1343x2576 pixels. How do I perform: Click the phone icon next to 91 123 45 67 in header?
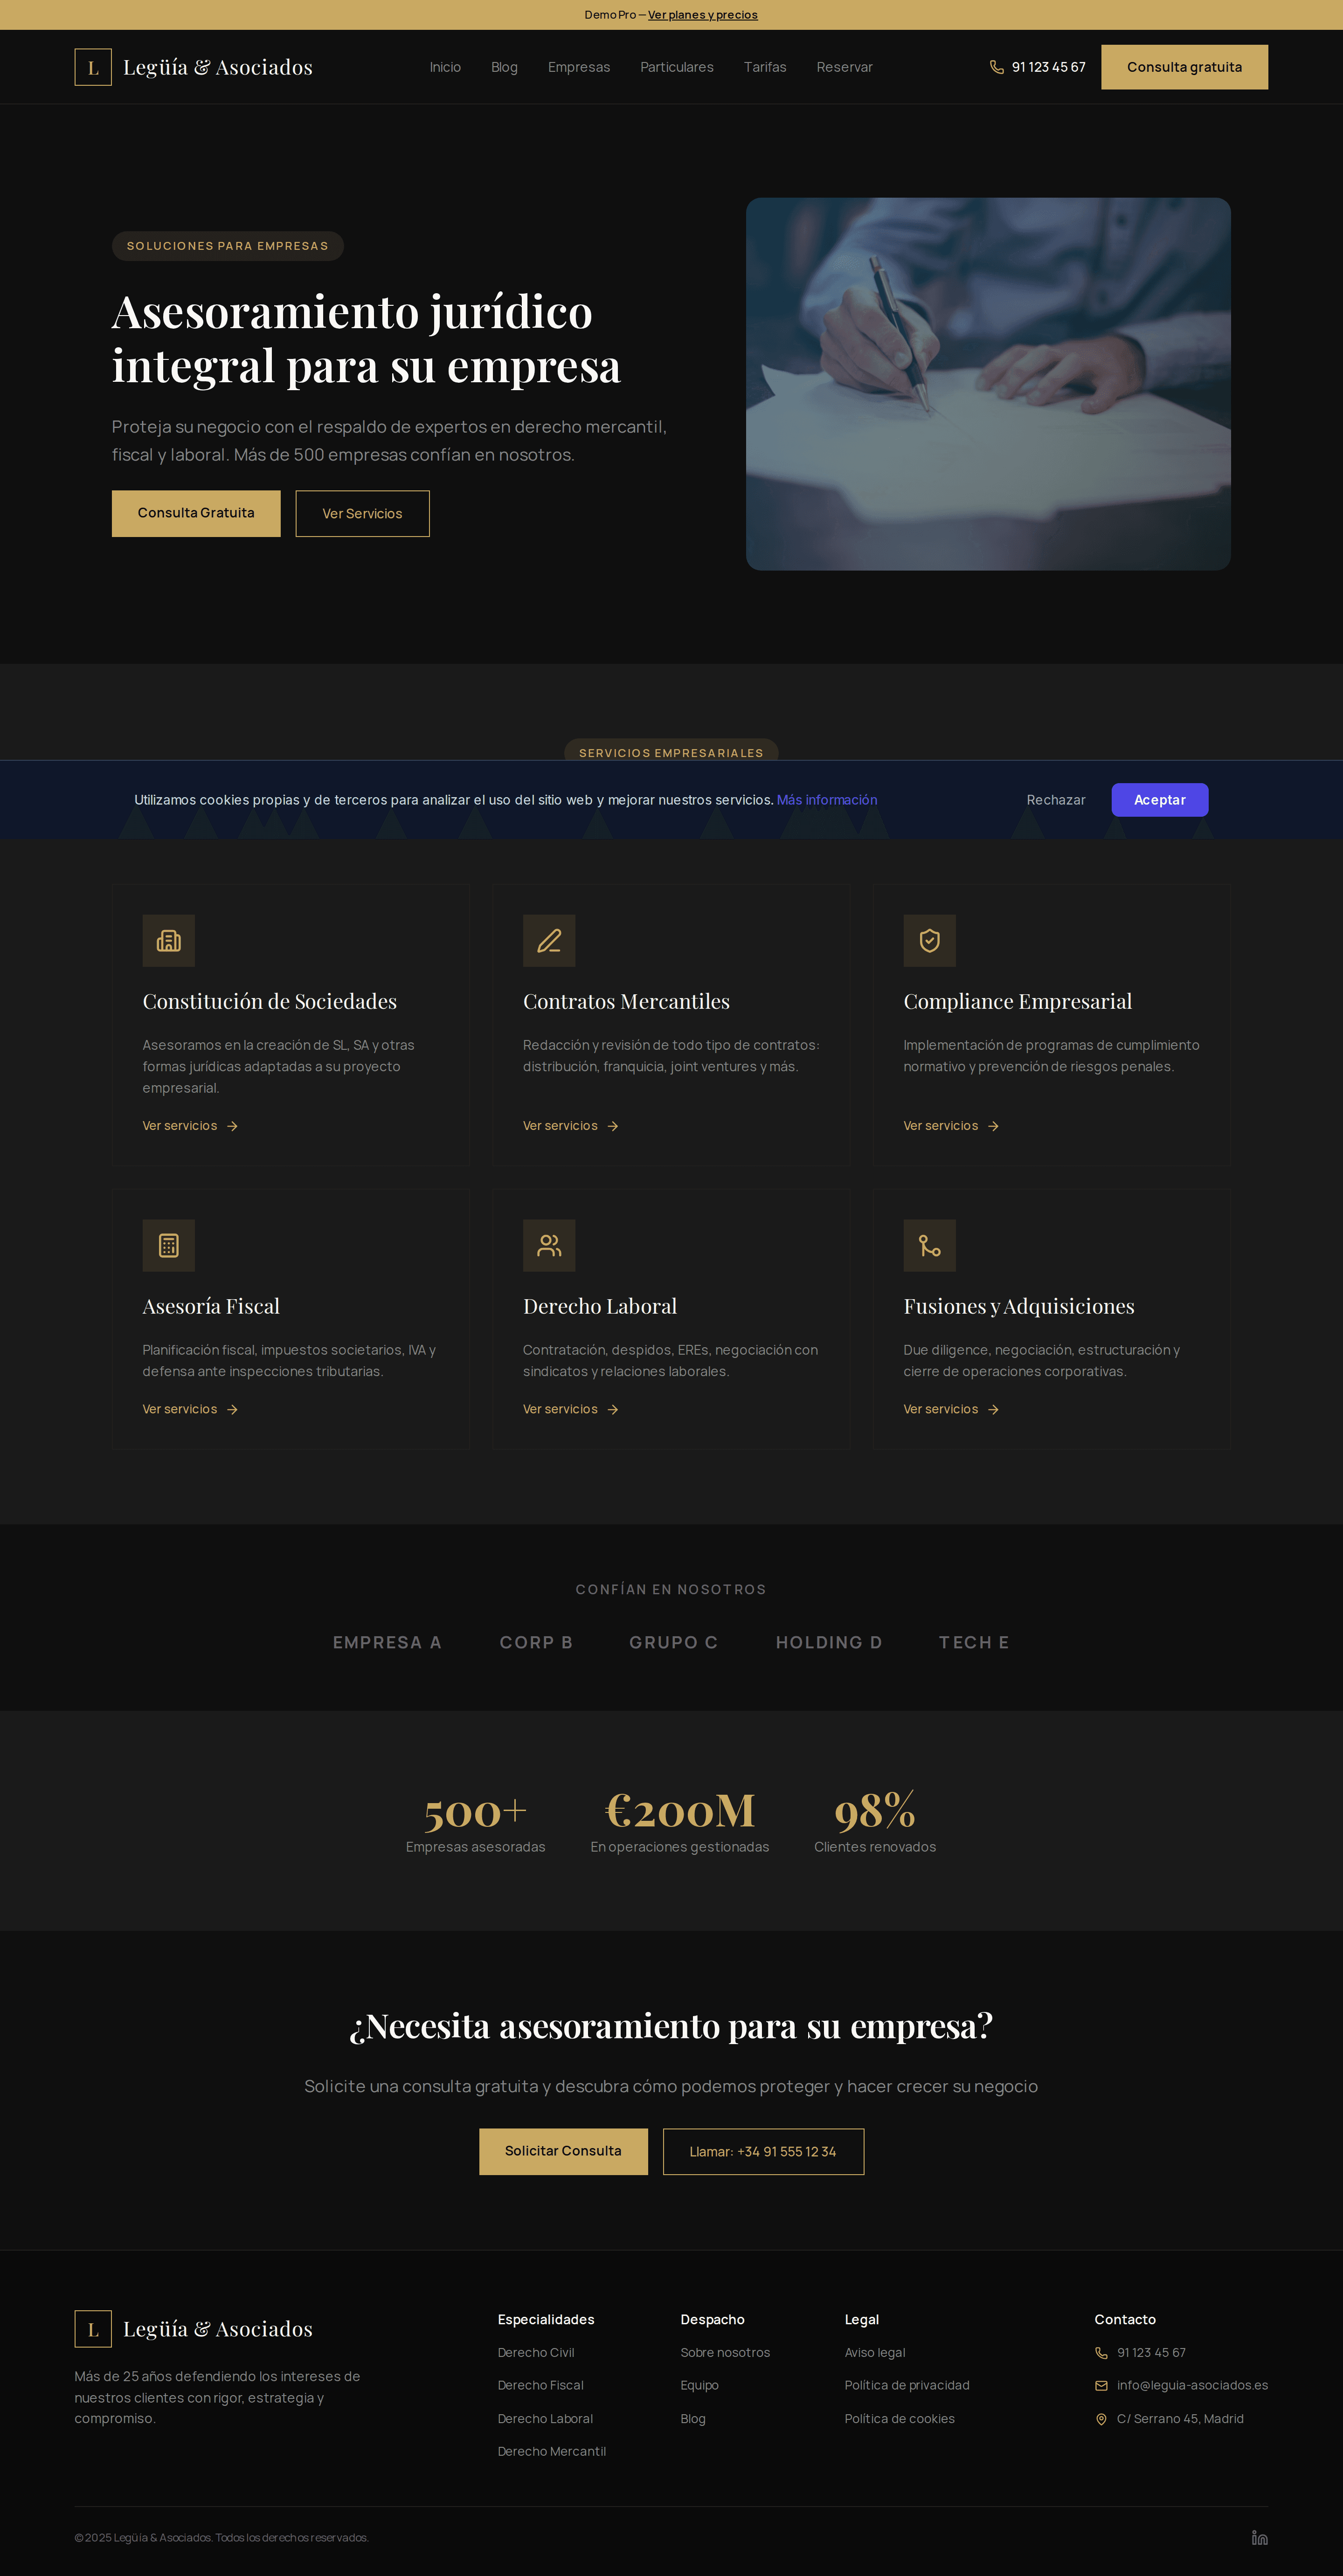pyautogui.click(x=996, y=67)
